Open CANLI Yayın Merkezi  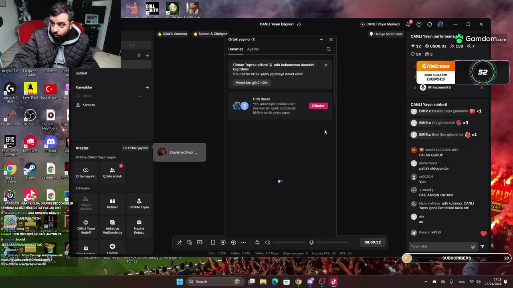pos(380,24)
